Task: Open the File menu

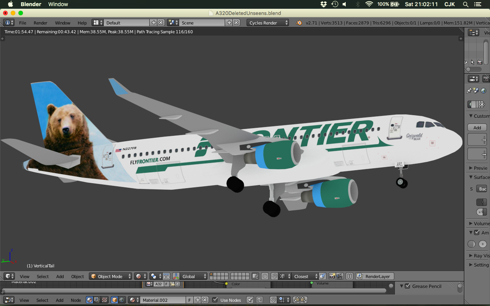Action: pyautogui.click(x=23, y=23)
